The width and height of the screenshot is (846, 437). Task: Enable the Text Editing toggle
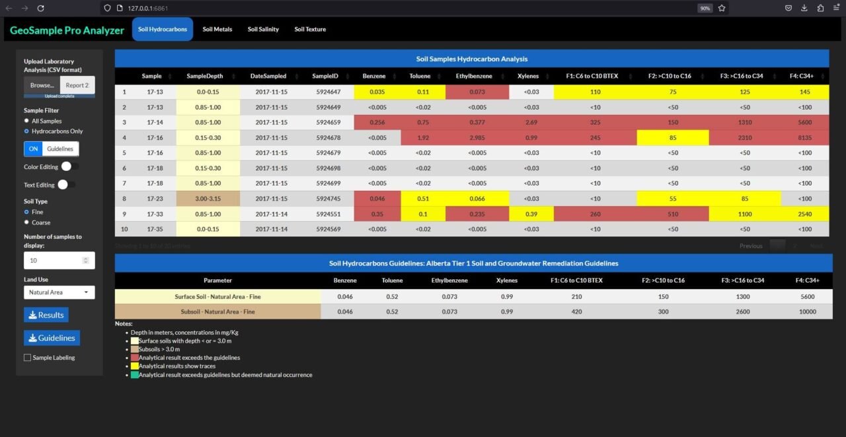[65, 185]
